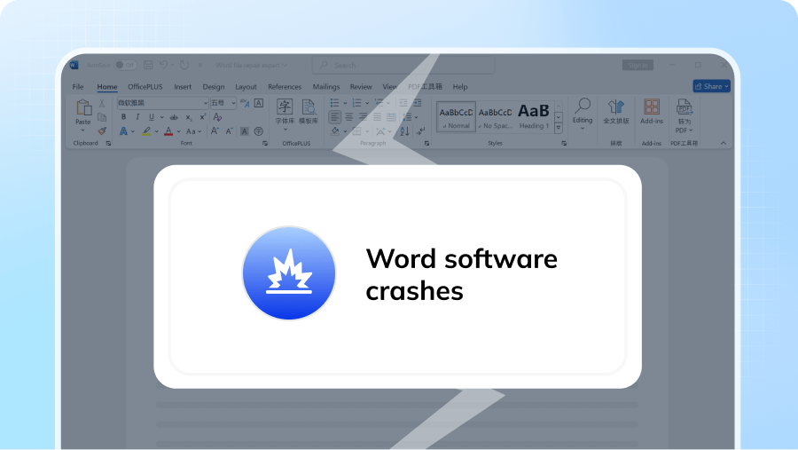Open the Quick Access Toolbar customize arrow
This screenshot has width=798, height=450.
pos(200,65)
